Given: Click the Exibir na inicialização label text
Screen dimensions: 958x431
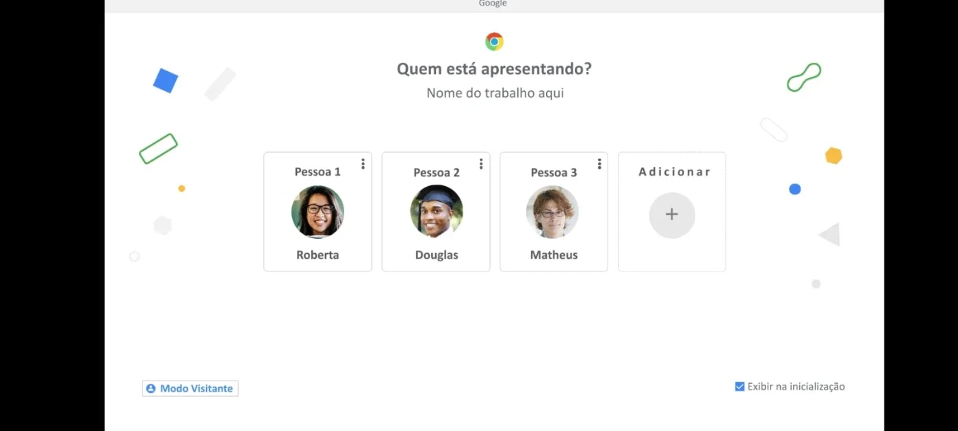Looking at the screenshot, I should (796, 387).
